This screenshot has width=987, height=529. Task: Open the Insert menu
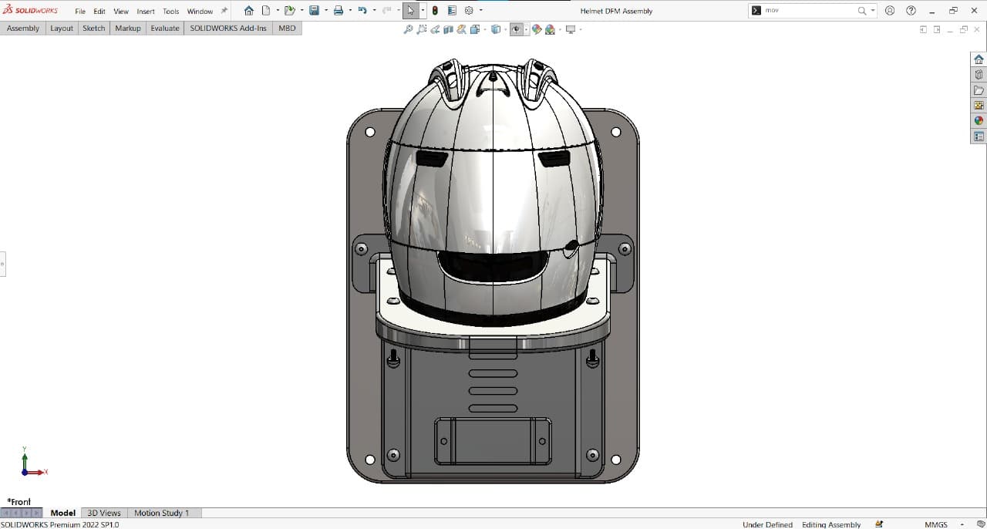[x=146, y=12]
